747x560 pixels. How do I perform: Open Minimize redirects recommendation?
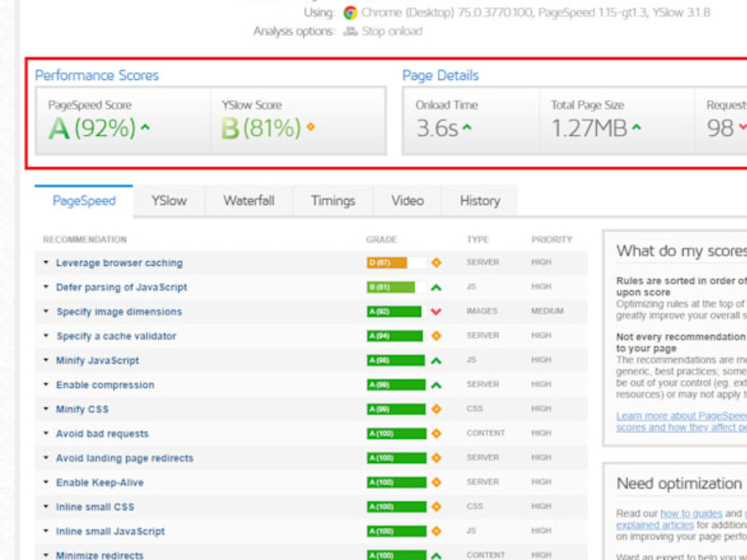click(x=99, y=556)
